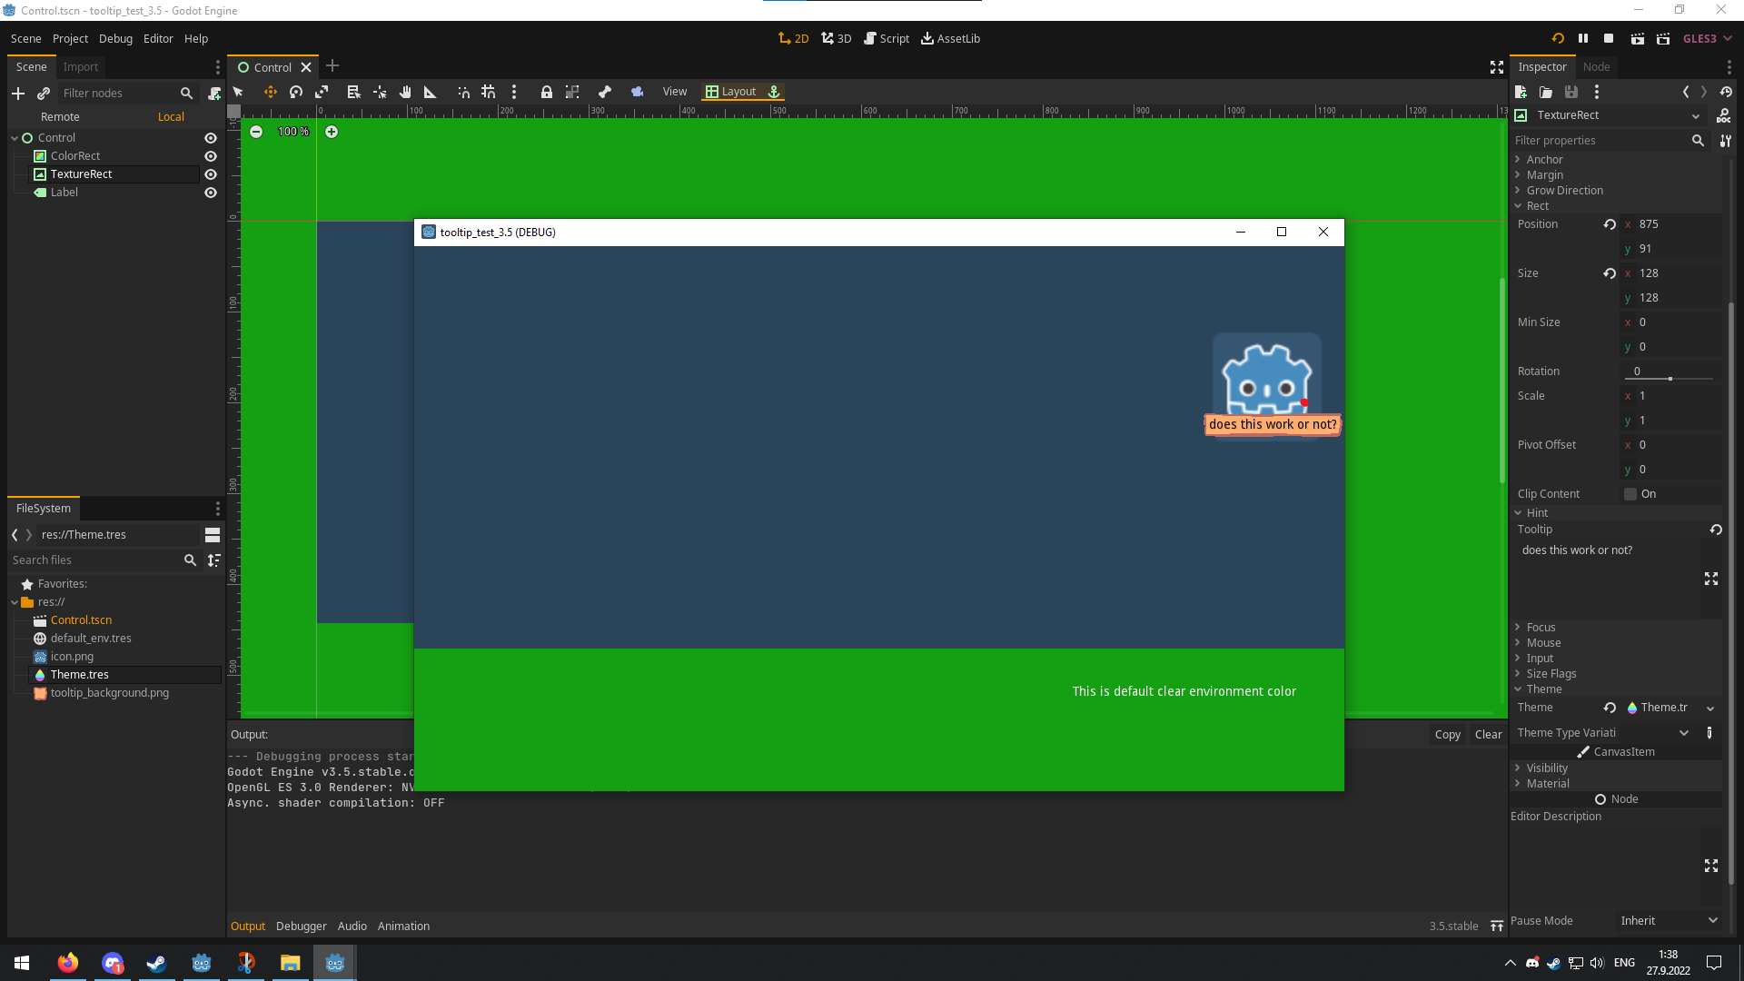Viewport: 1744px width, 981px height.
Task: Select the Move tool in canvas toolbar
Action: pos(270,92)
